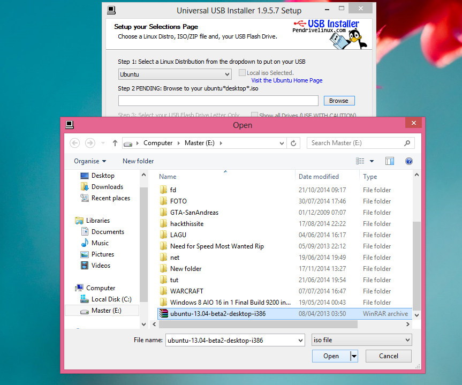Viewport: 462px width, 385px height.
Task: Click the Browse button
Action: (x=339, y=101)
